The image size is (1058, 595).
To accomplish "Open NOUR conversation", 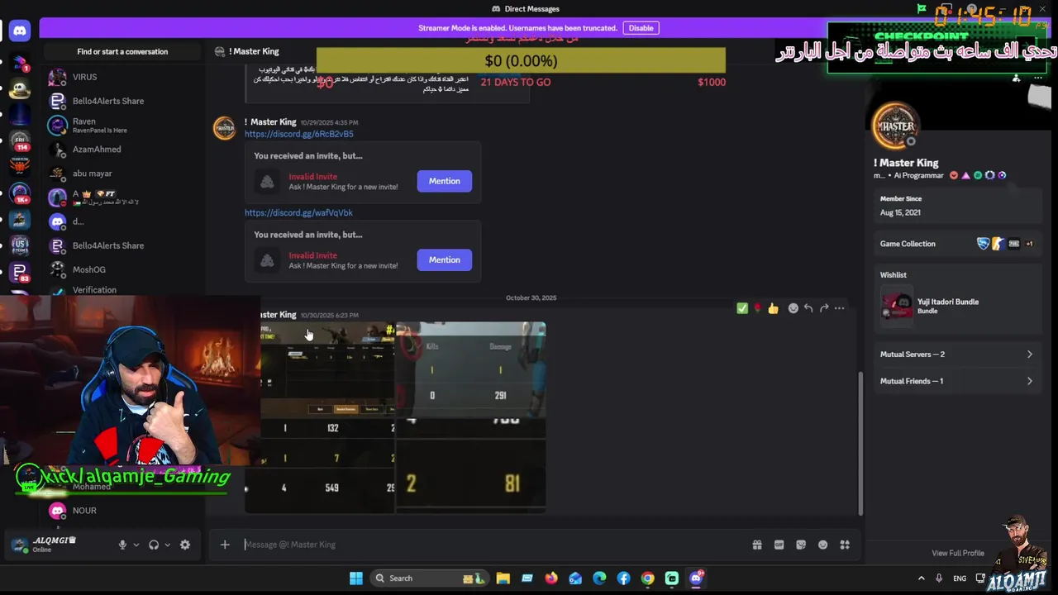I will [121, 511].
